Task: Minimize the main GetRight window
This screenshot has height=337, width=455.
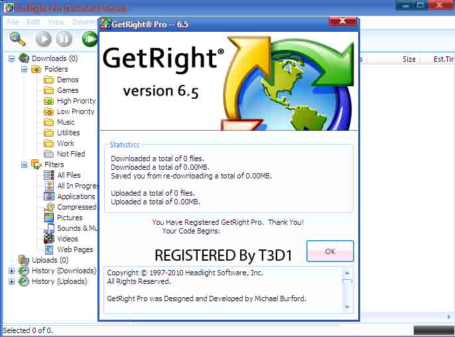Action: pyautogui.click(x=406, y=5)
